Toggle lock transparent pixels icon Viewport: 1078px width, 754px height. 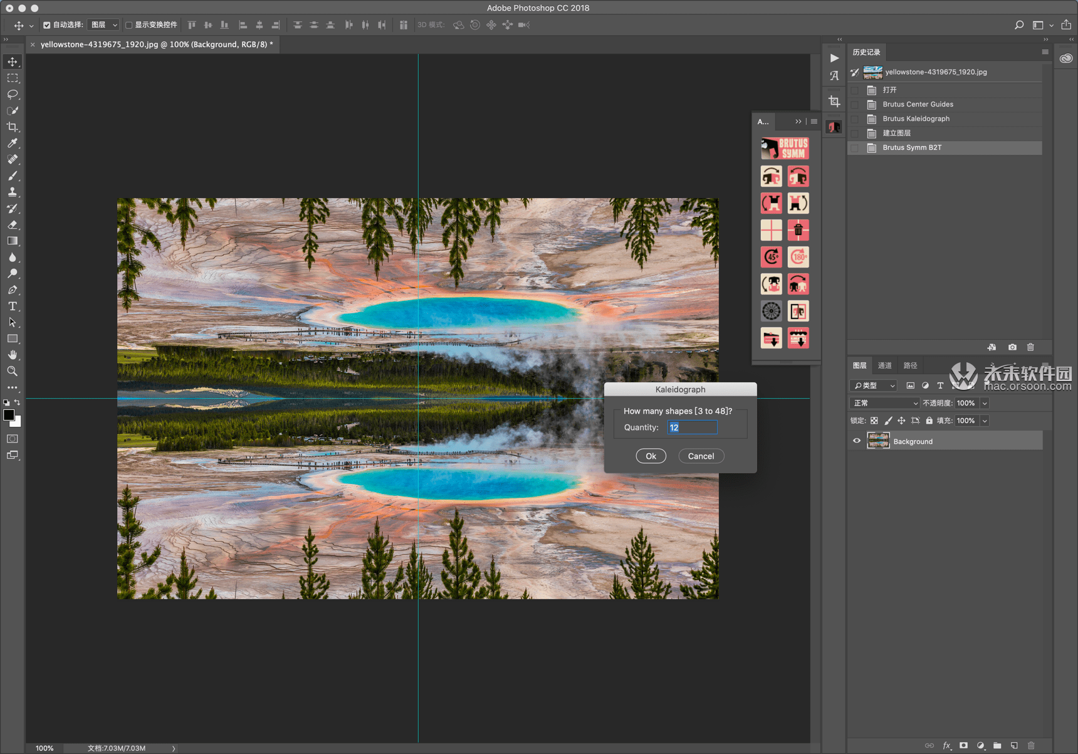tap(874, 421)
